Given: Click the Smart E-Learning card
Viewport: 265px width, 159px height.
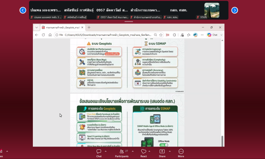Looking at the screenshot, I should click(99, 137).
